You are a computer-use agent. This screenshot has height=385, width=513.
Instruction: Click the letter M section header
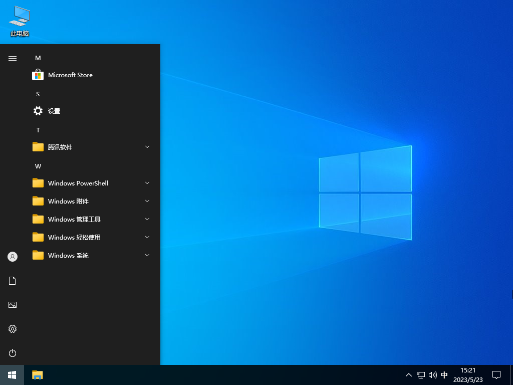(x=38, y=58)
